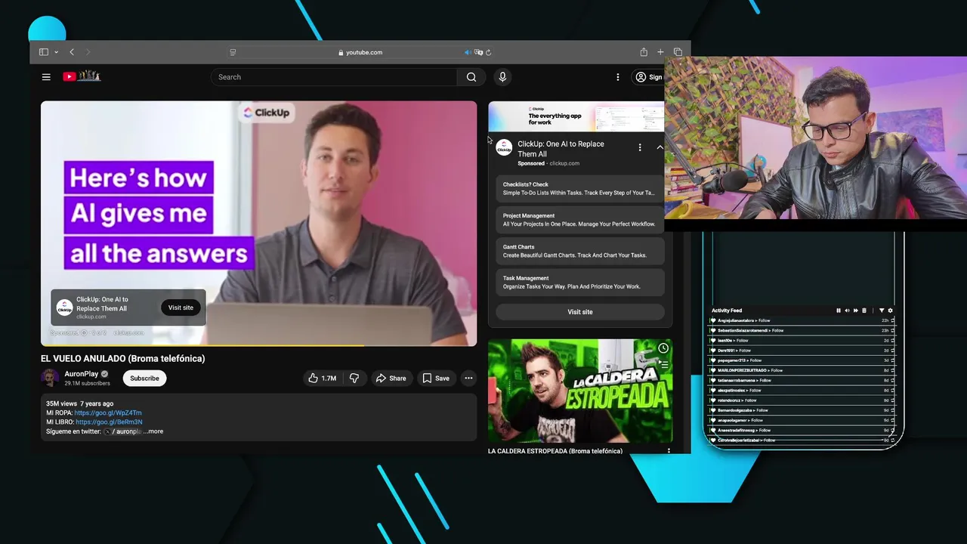Open the MI ROPA goo.gl link

click(x=108, y=413)
